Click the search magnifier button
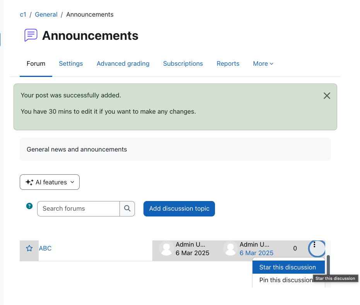Viewport: 360px width, 305px height. pos(127,209)
